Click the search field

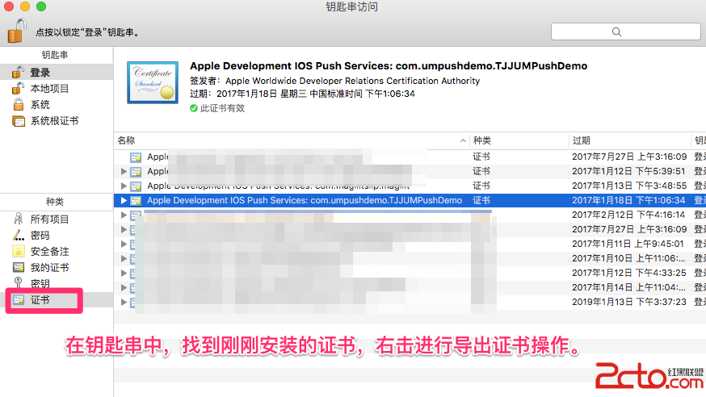(x=625, y=31)
